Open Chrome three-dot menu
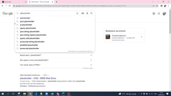 [169, 6]
